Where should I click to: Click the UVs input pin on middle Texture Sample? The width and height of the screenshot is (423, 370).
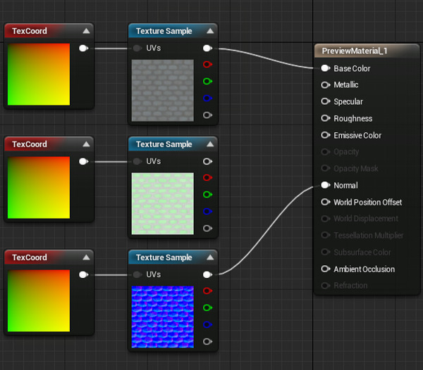point(137,161)
